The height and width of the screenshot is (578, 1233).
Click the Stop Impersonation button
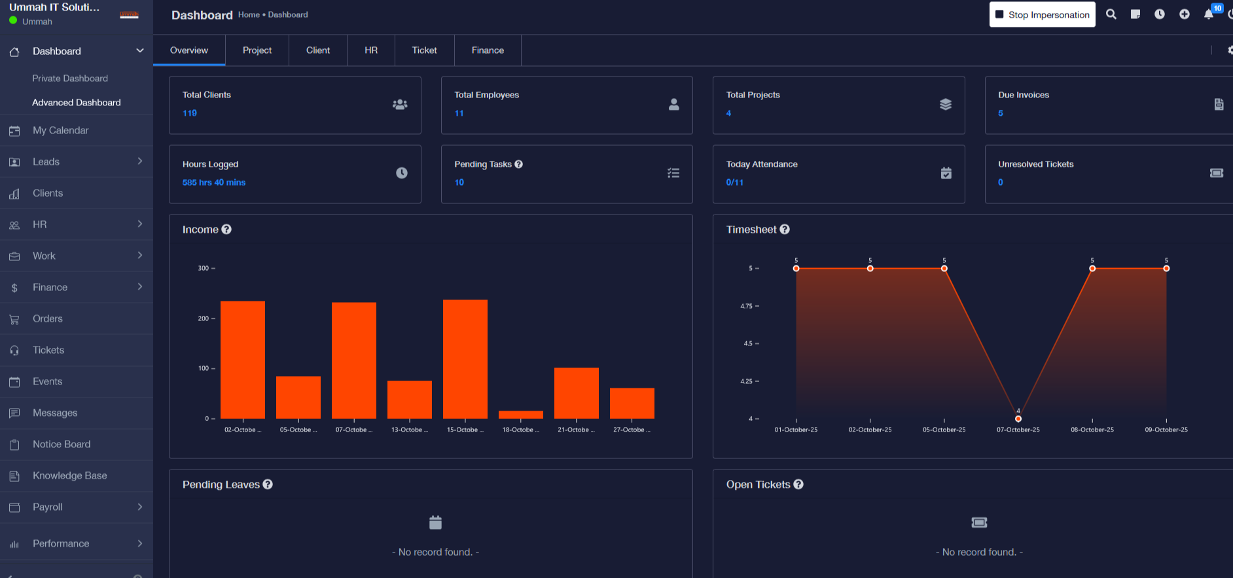tap(1042, 14)
